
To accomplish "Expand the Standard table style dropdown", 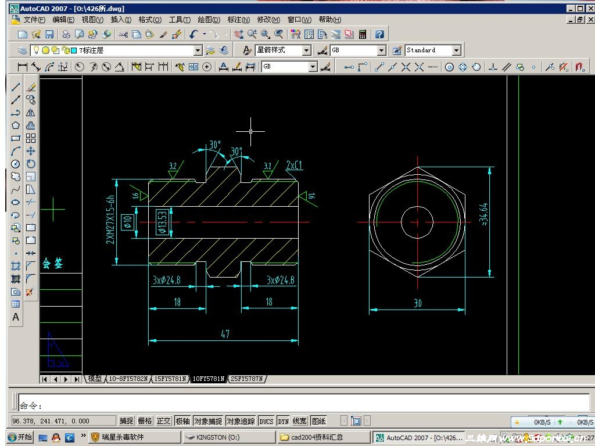I will [x=457, y=51].
